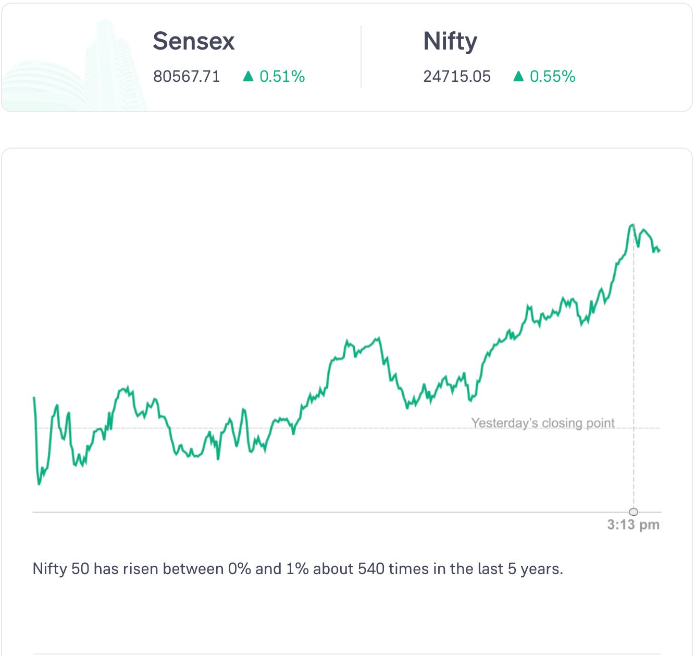Select the circle marker on the time axis
Viewport: 695px width, 656px height.
point(634,512)
